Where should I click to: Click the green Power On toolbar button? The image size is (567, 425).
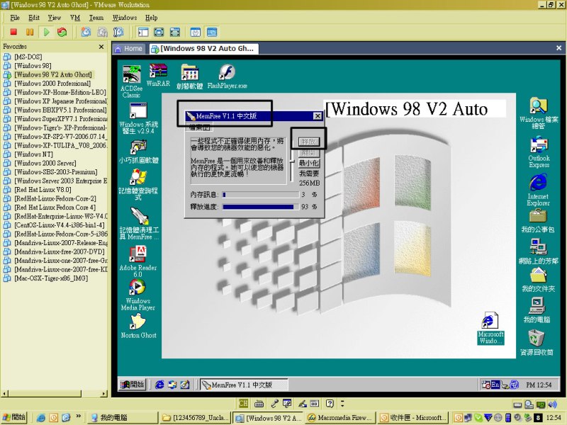(46, 32)
